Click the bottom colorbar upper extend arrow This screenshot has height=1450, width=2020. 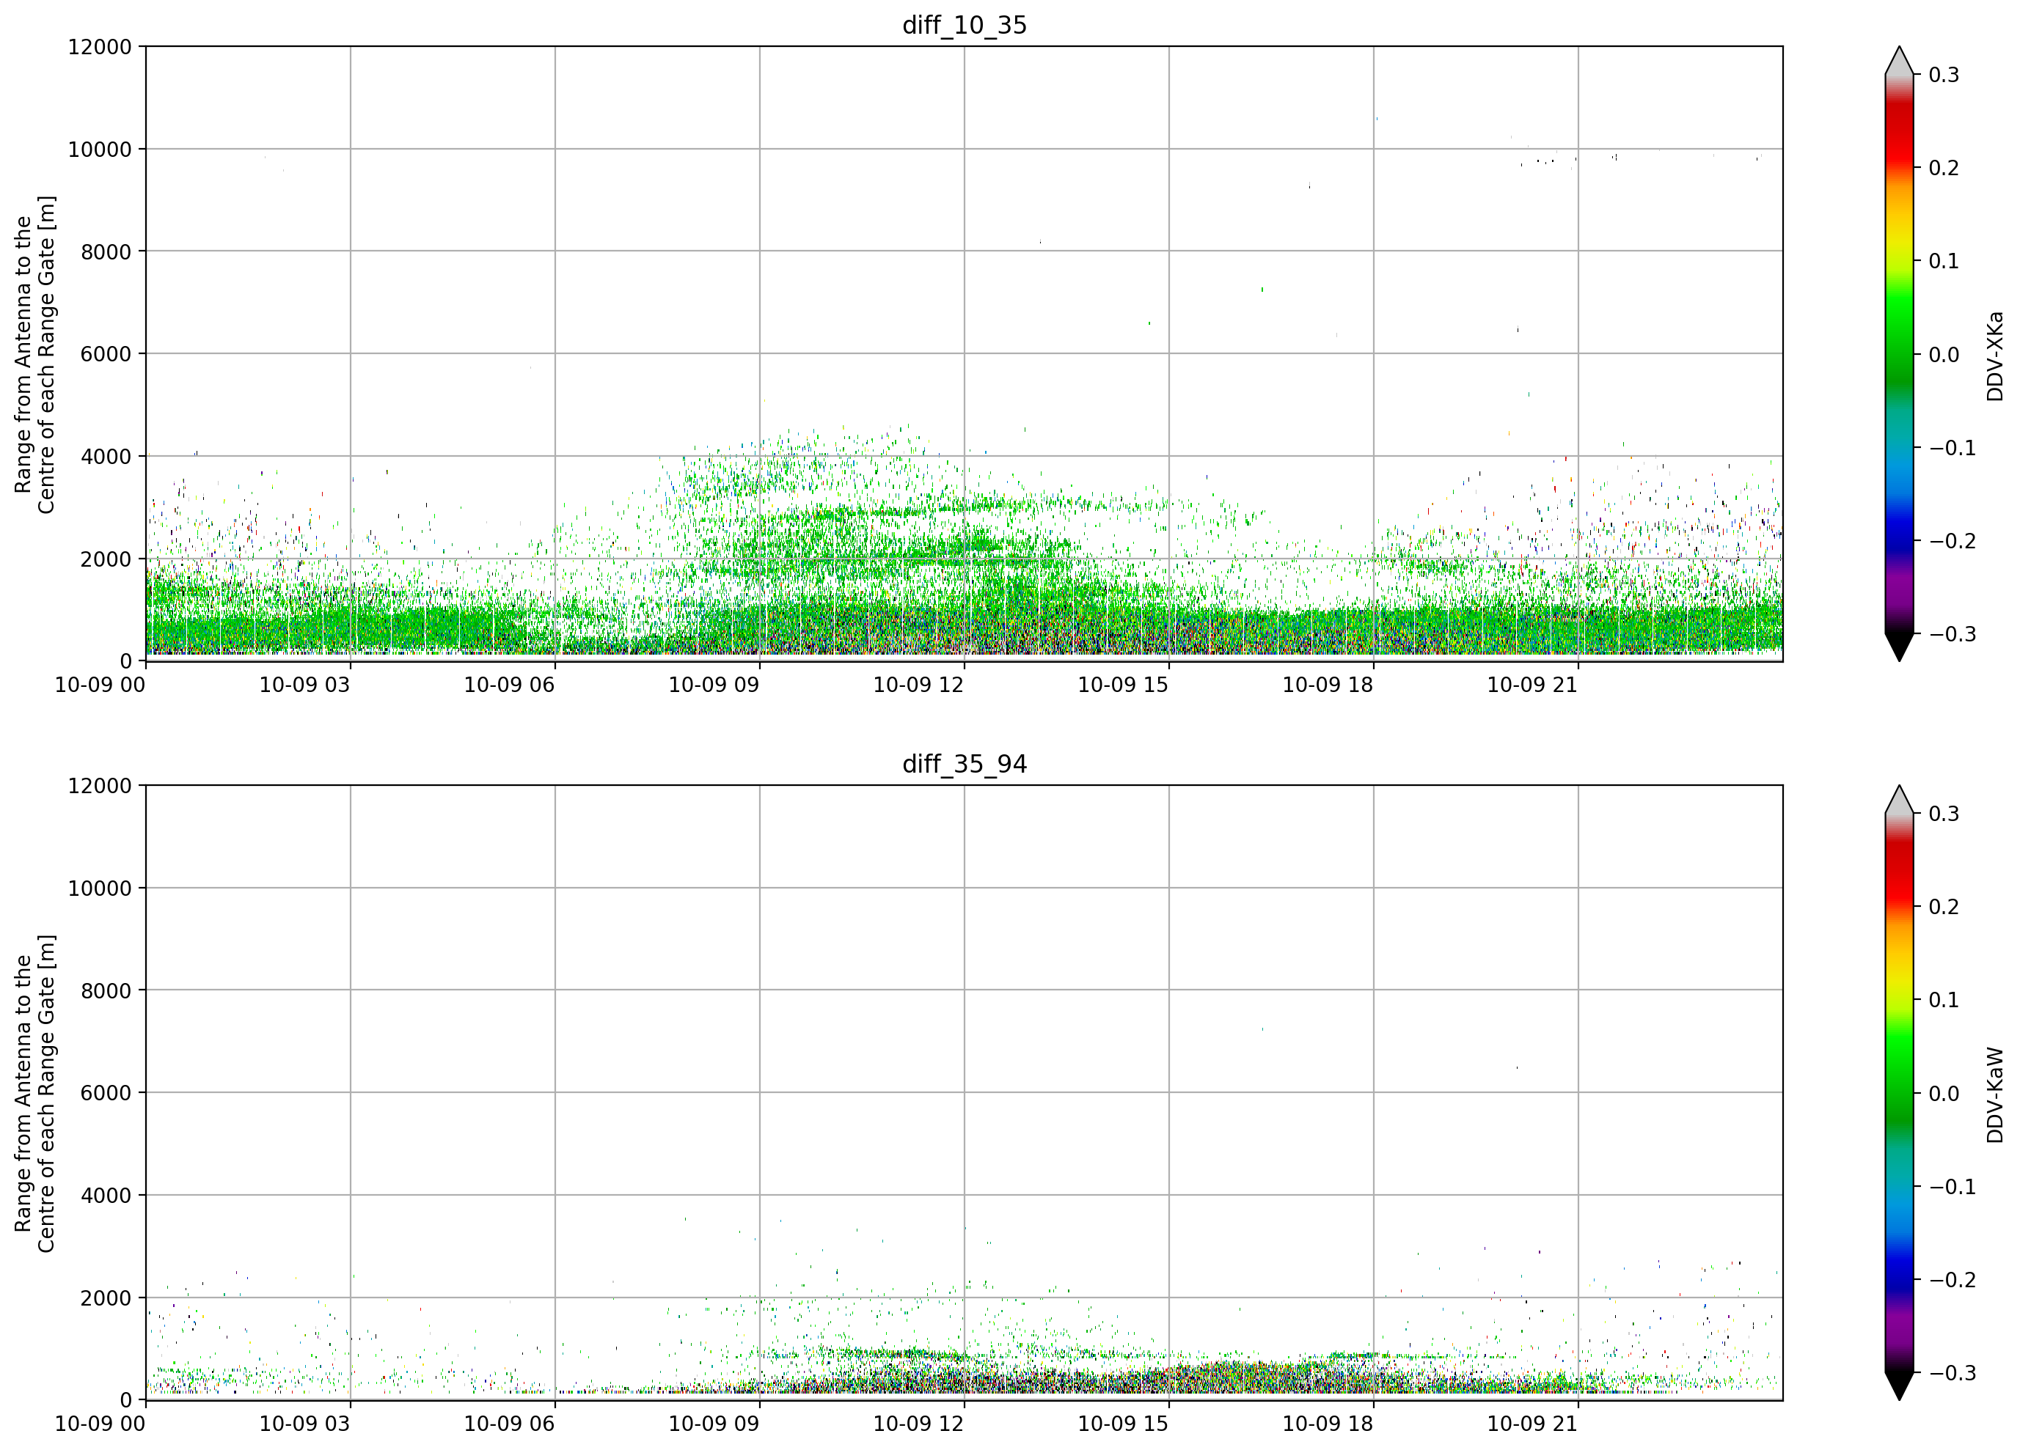1900,799
